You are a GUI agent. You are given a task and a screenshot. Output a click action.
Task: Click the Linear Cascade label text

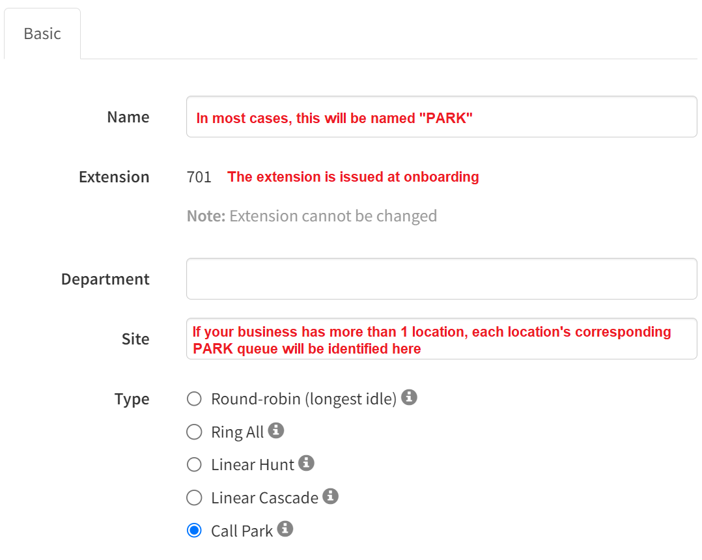(264, 498)
